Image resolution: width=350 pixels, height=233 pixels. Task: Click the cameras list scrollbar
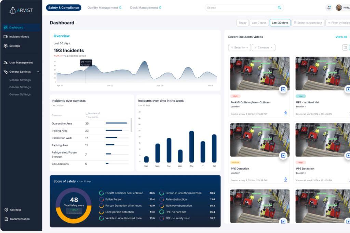click(x=131, y=125)
